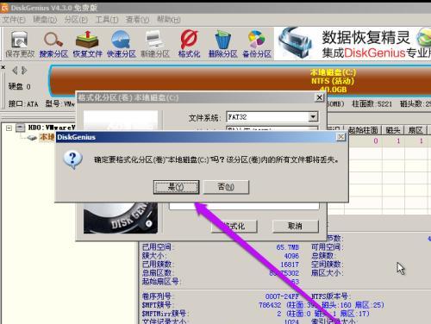
Task: Click Cancel (取消) in format dialog
Action: (296, 227)
